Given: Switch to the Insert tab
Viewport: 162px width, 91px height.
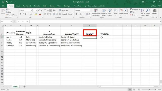Looking at the screenshot, I should 18,6.
